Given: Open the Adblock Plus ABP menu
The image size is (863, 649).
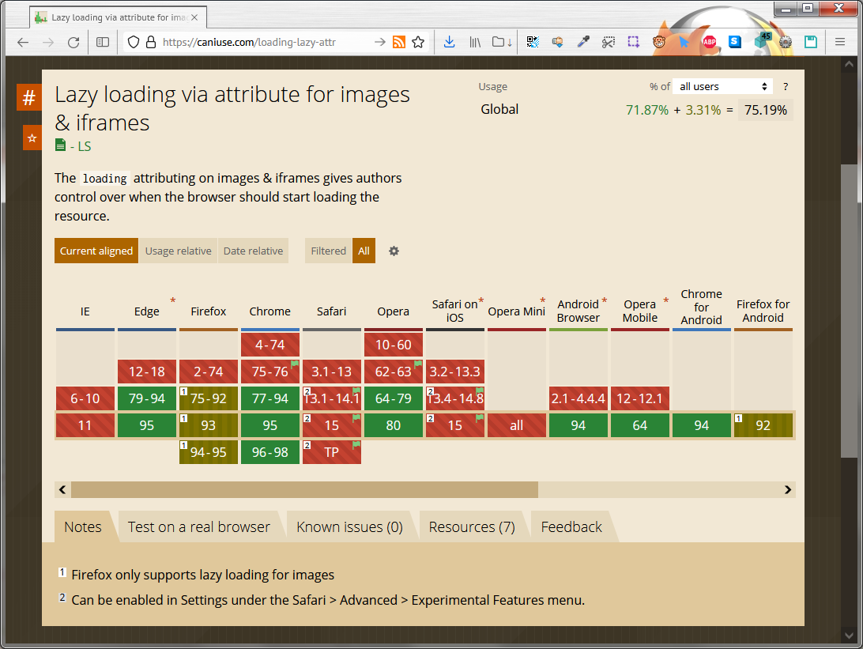Looking at the screenshot, I should [710, 42].
